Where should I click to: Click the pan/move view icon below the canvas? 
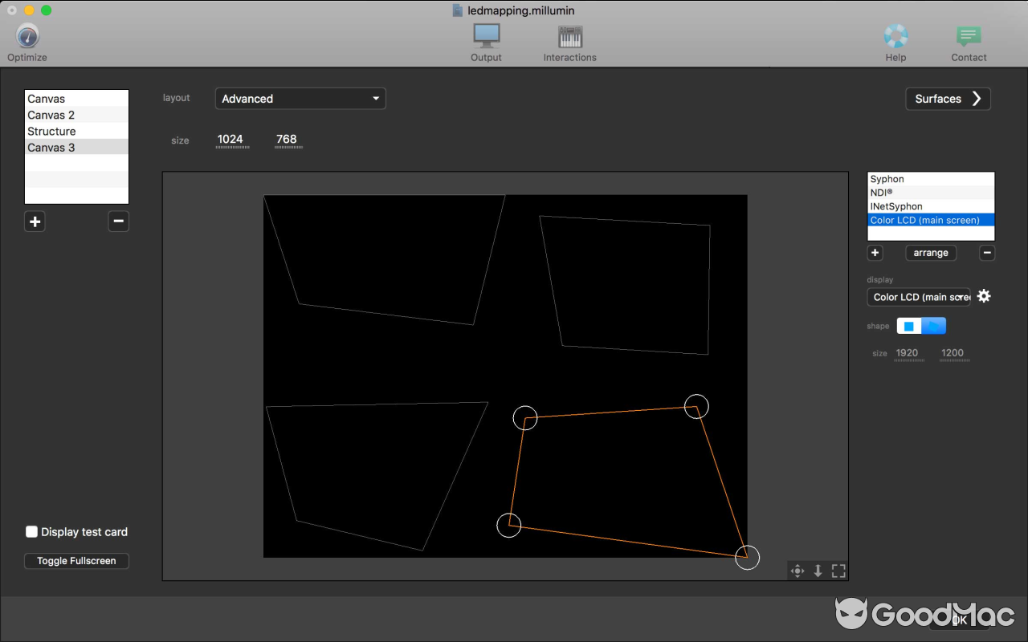(x=798, y=571)
